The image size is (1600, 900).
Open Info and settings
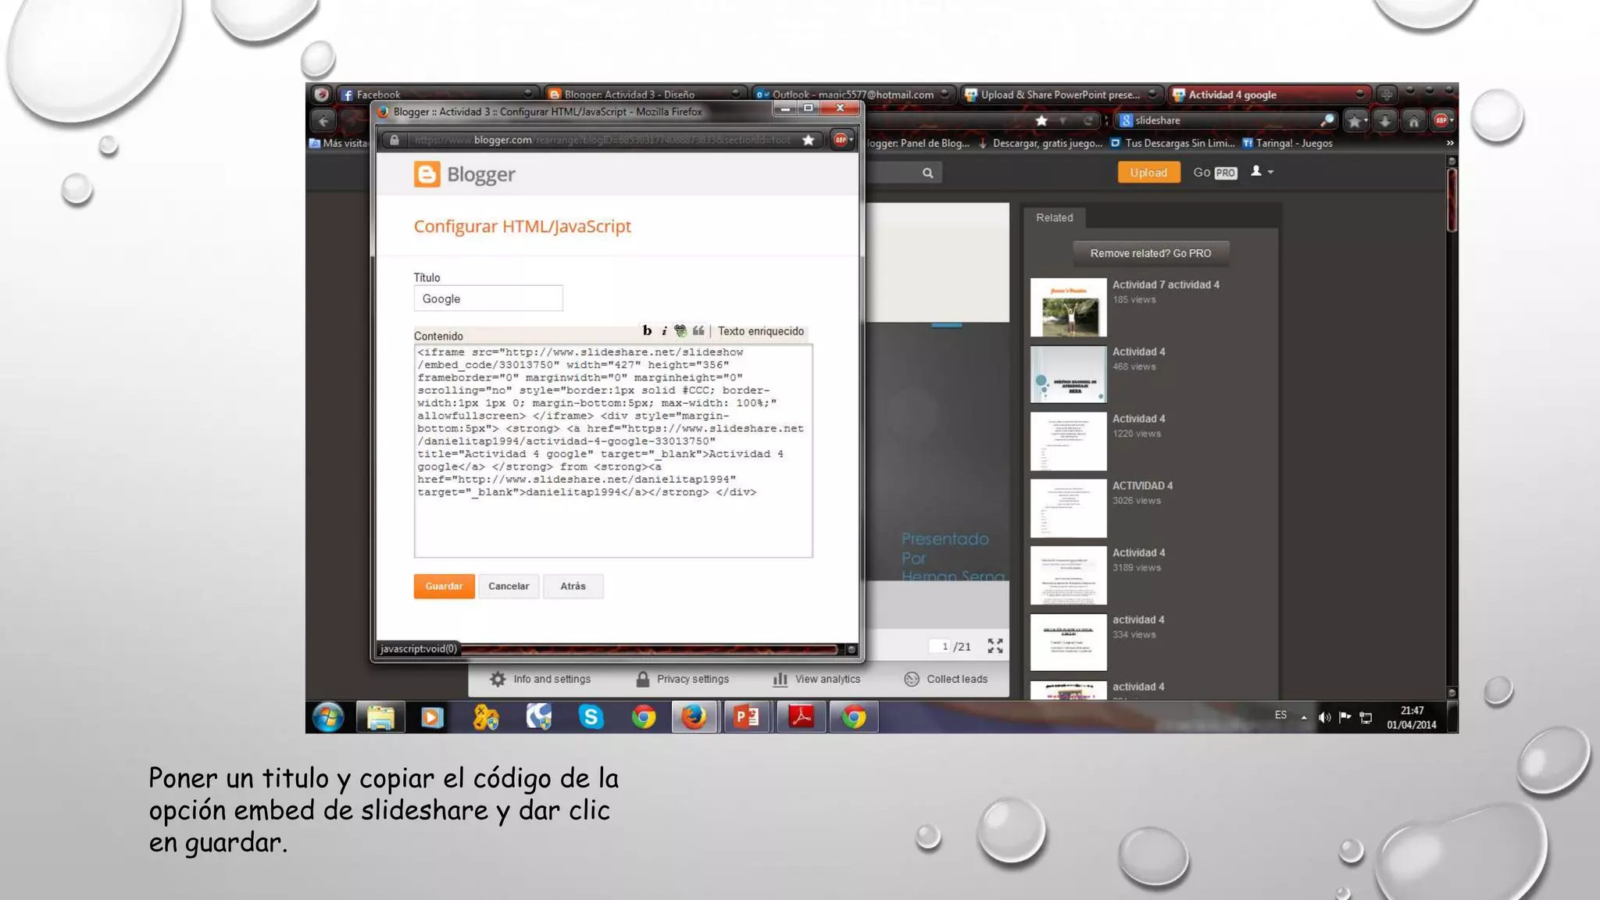[x=541, y=679]
